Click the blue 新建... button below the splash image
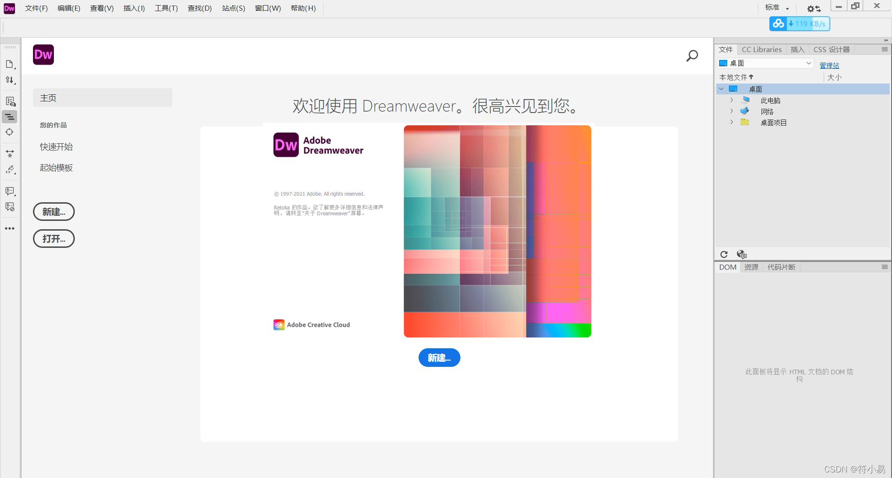 point(439,358)
